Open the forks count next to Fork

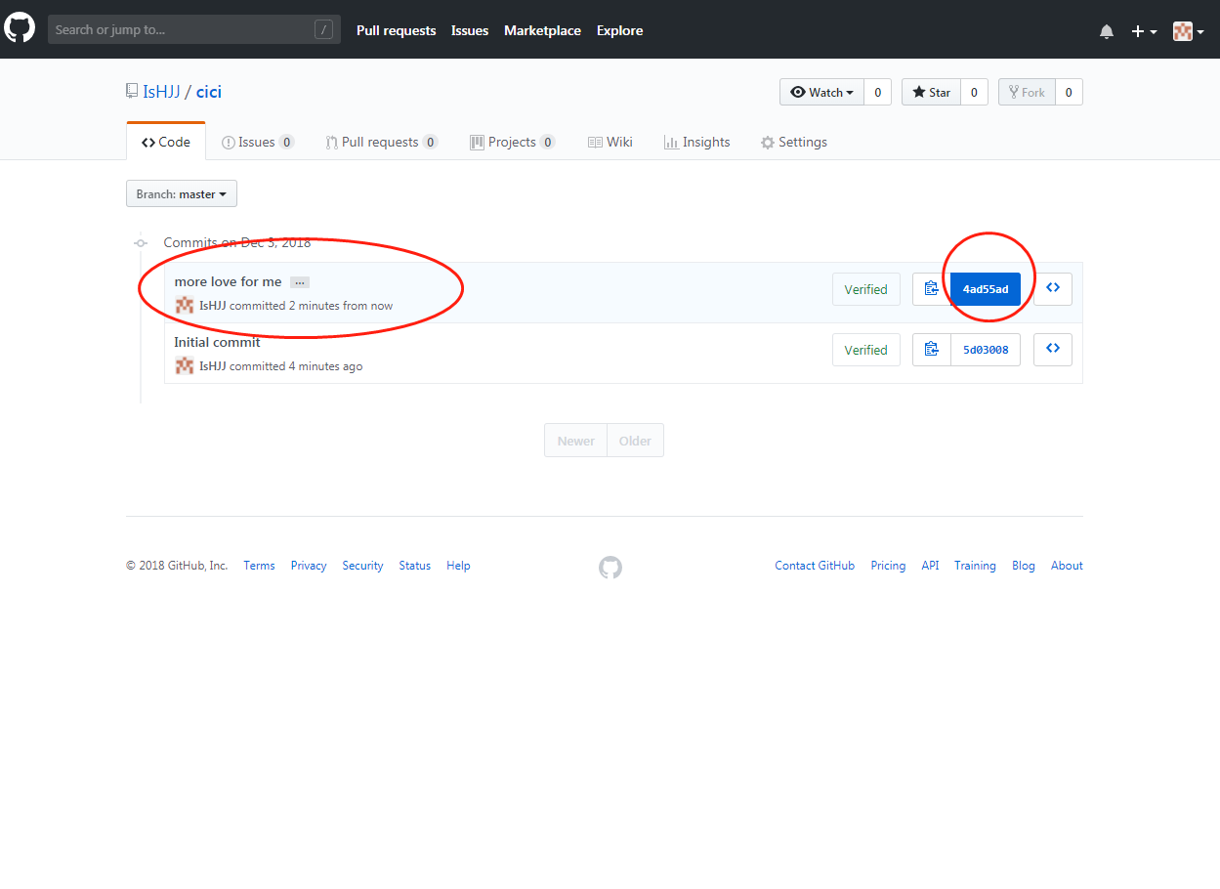[x=1069, y=92]
